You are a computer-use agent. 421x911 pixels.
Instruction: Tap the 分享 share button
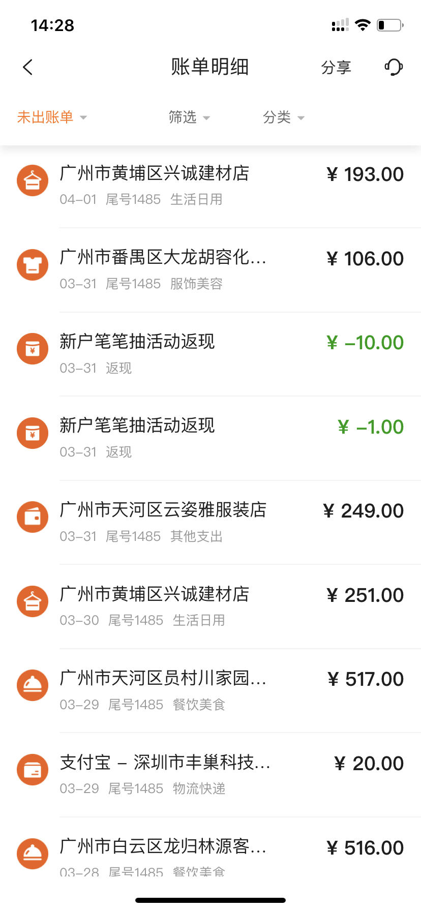[x=336, y=67]
